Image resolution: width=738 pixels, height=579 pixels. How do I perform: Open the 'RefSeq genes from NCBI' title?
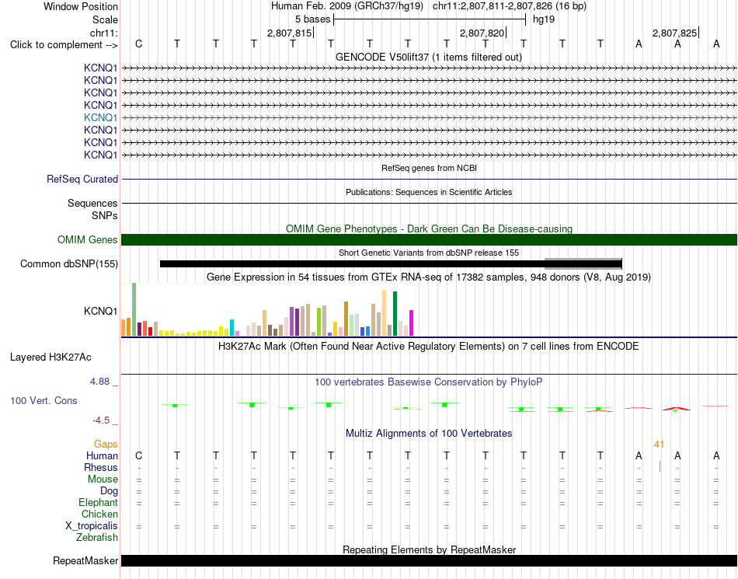(429, 168)
